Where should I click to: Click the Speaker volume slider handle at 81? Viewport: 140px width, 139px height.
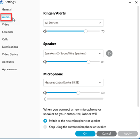[88, 62]
